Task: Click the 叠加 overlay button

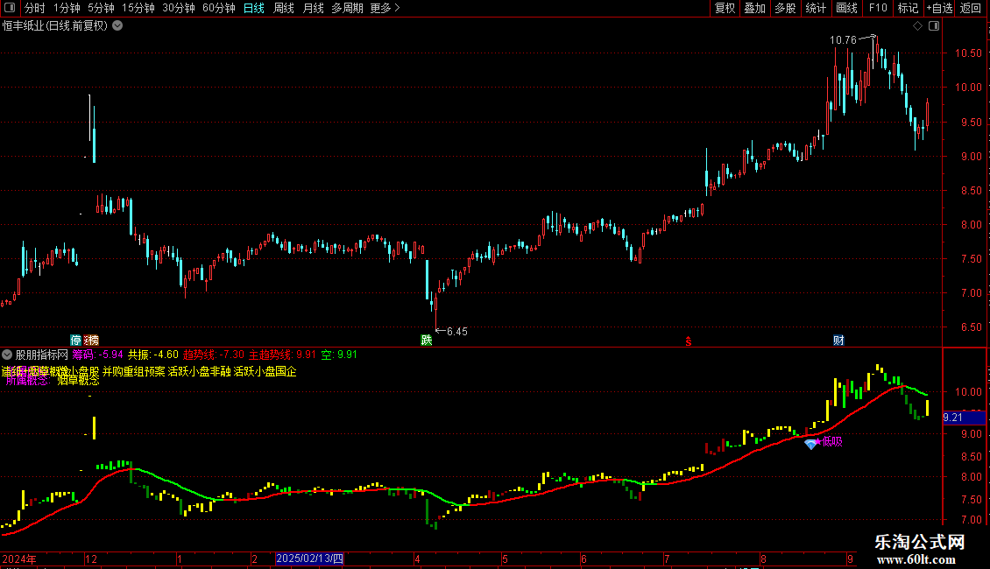Action: [x=754, y=8]
